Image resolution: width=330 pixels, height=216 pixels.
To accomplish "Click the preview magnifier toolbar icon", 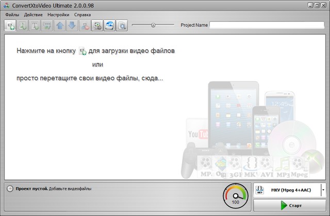I will click(x=122, y=25).
